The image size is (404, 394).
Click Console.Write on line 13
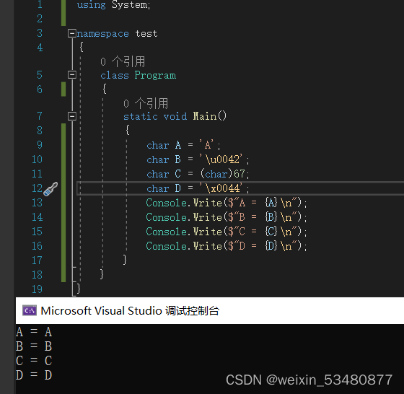tap(184, 203)
